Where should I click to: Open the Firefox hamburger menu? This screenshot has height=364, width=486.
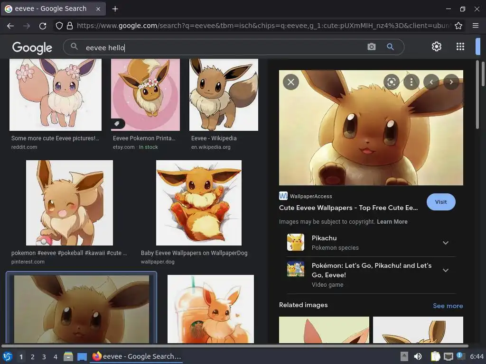tap(476, 26)
